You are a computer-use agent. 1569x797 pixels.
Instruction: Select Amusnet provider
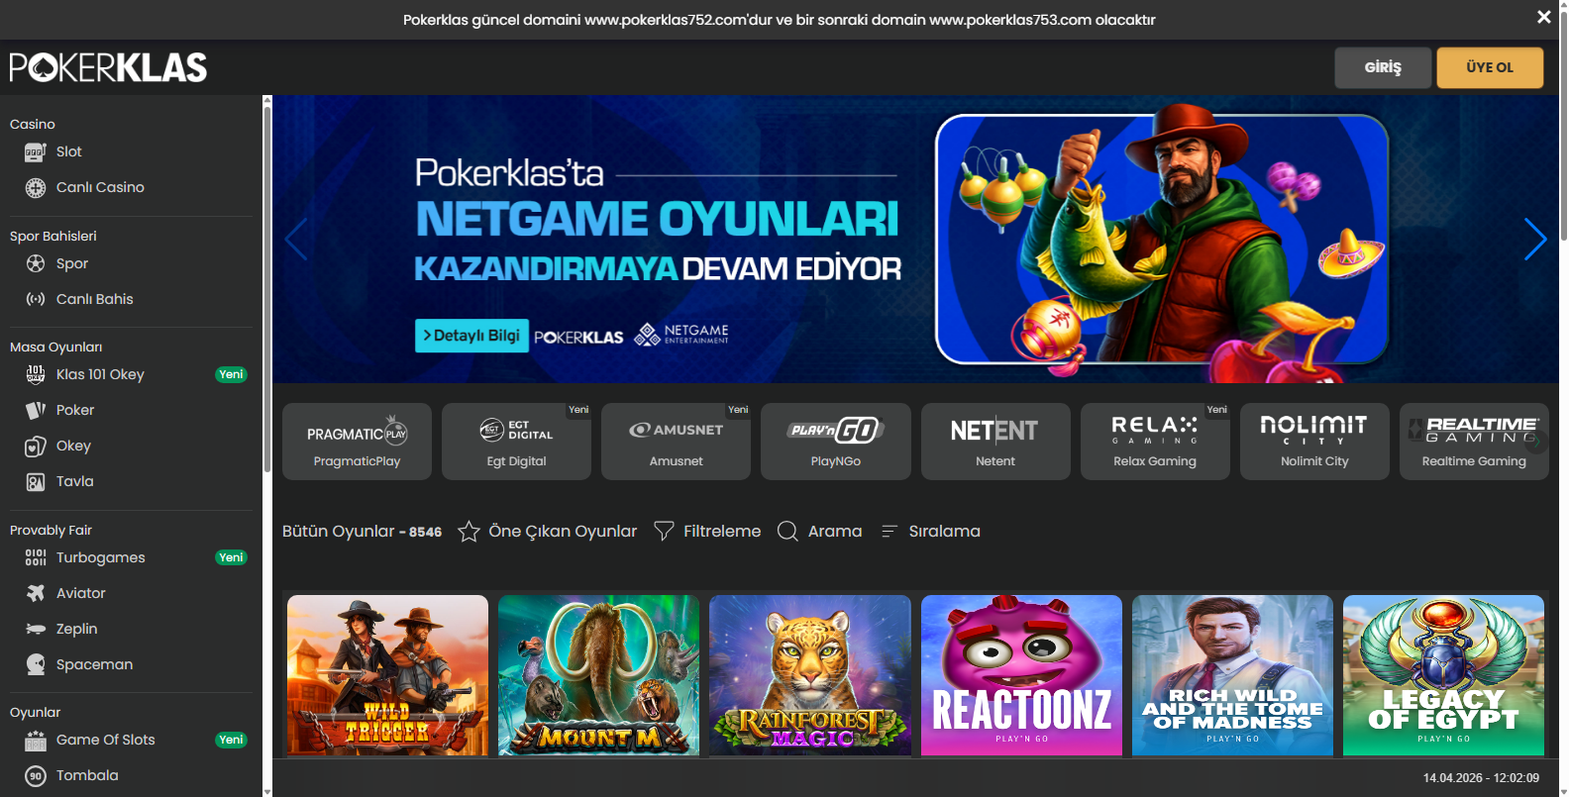coord(676,442)
